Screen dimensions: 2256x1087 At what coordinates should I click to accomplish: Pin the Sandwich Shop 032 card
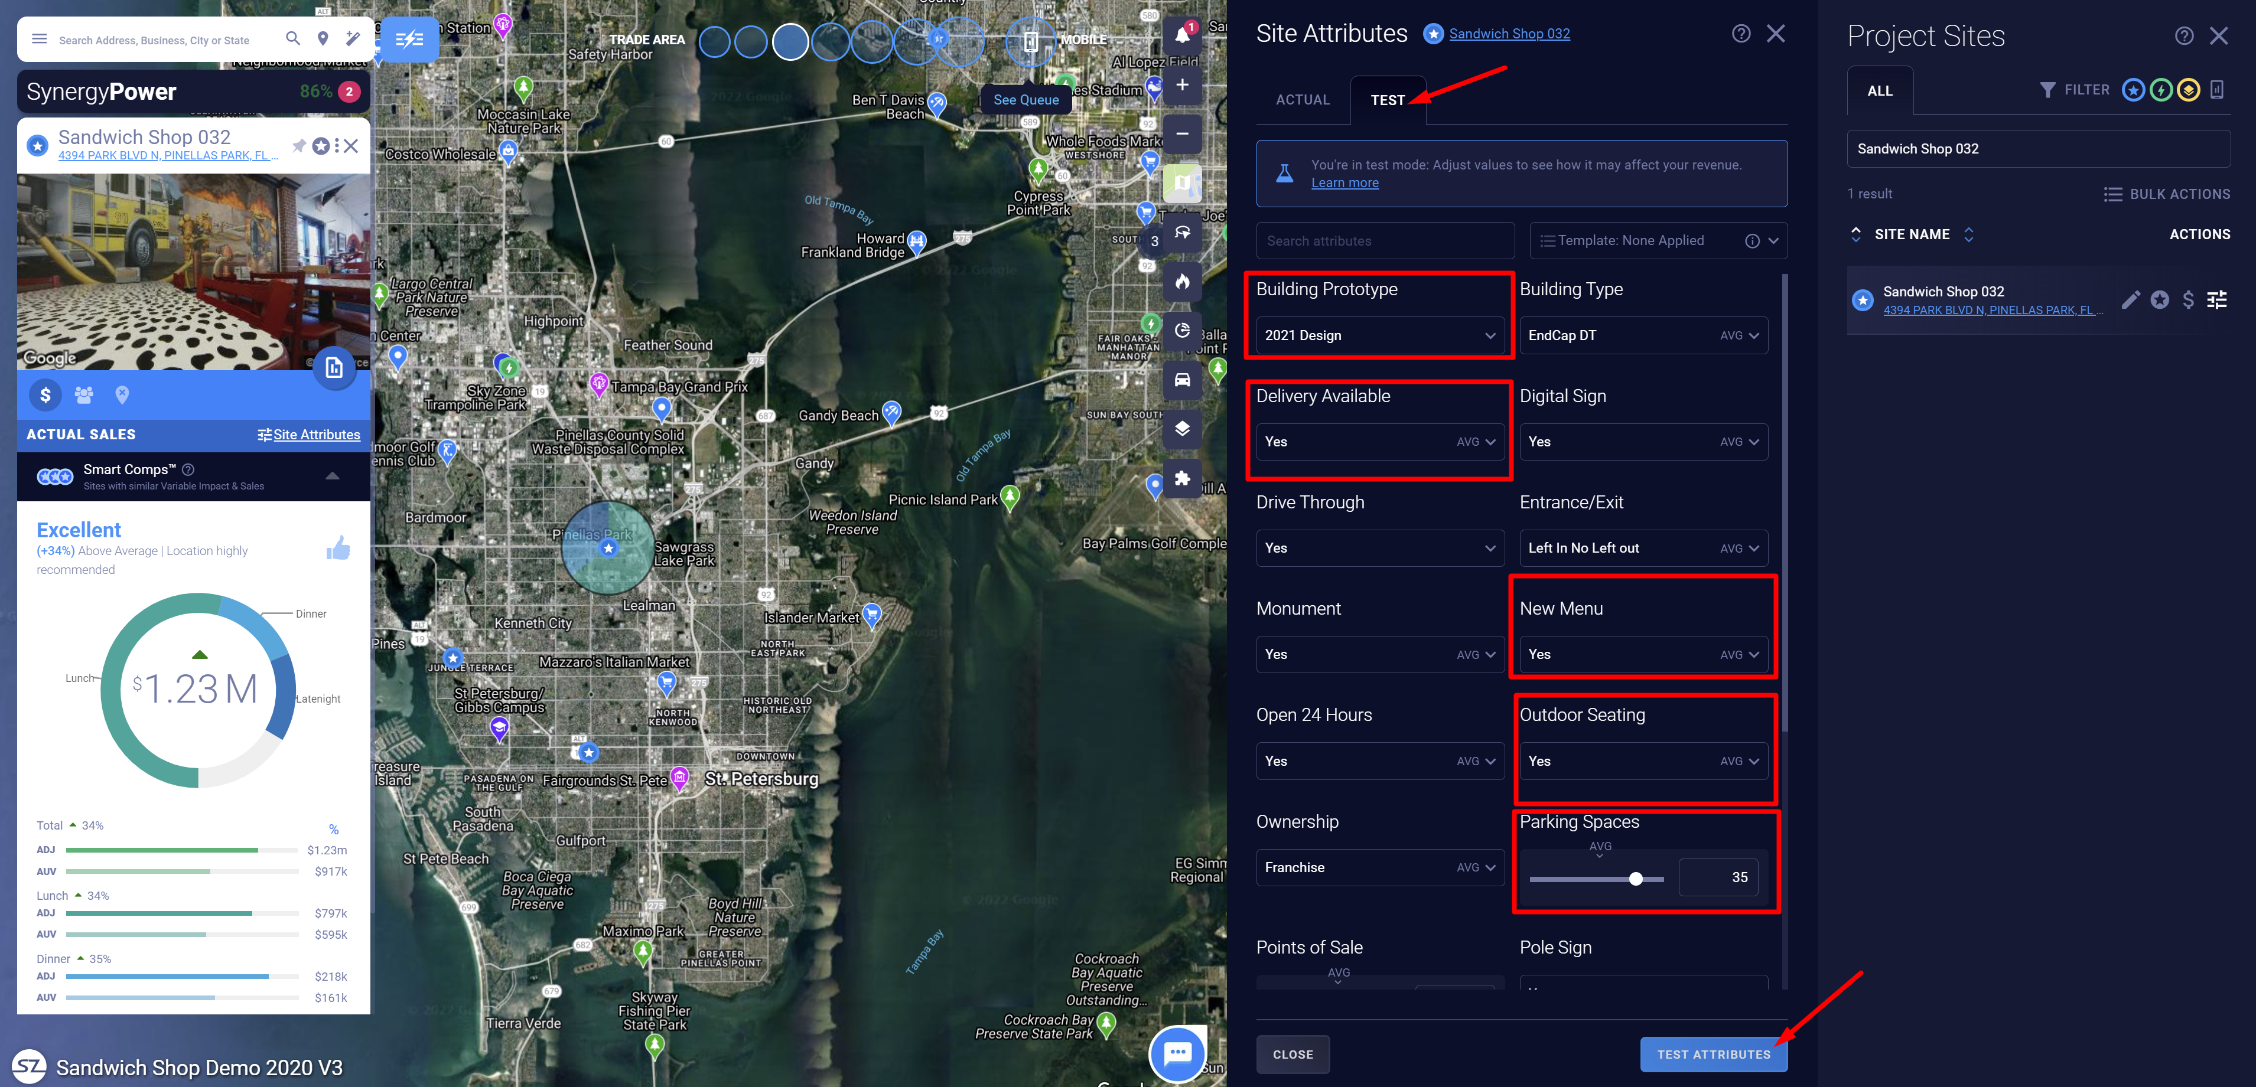click(299, 145)
